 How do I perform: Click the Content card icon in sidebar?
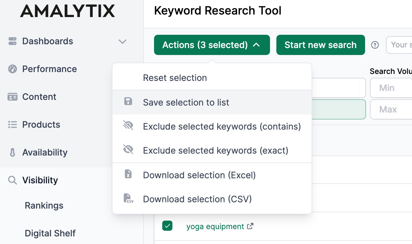12,97
